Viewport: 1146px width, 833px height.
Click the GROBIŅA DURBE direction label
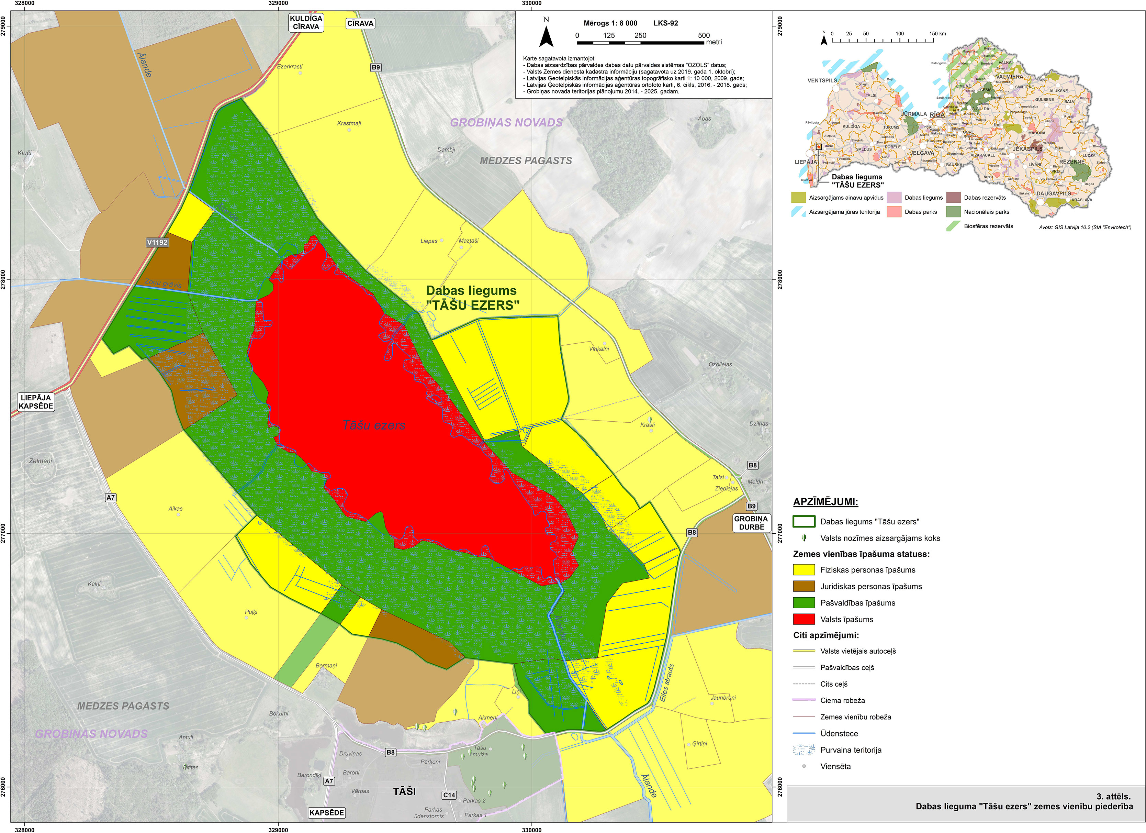click(x=751, y=523)
